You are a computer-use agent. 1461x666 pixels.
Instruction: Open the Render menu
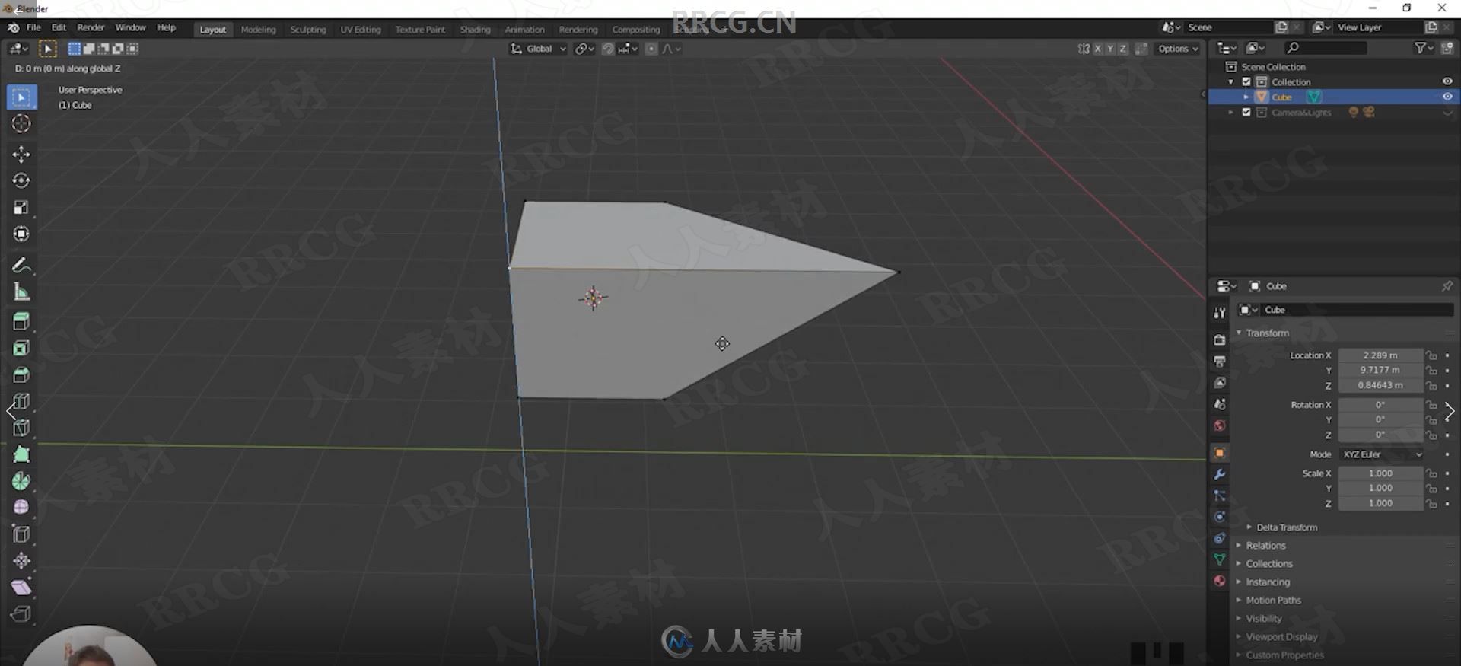coord(91,27)
